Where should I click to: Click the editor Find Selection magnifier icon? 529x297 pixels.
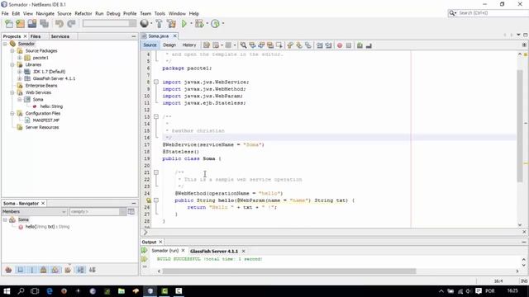pyautogui.click(x=243, y=45)
